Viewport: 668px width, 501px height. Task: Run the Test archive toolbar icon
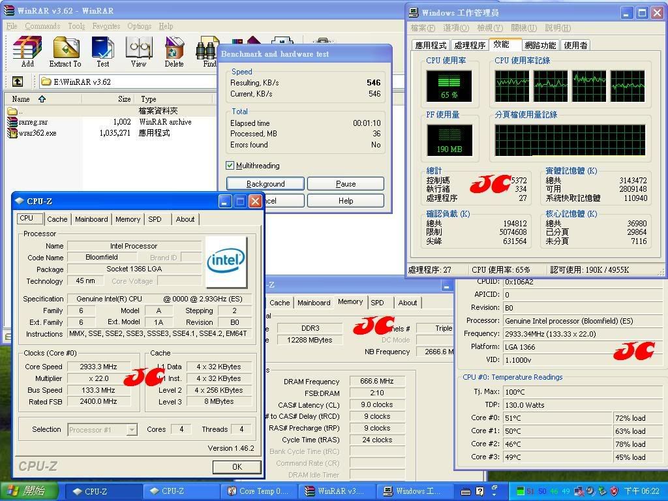(x=102, y=52)
